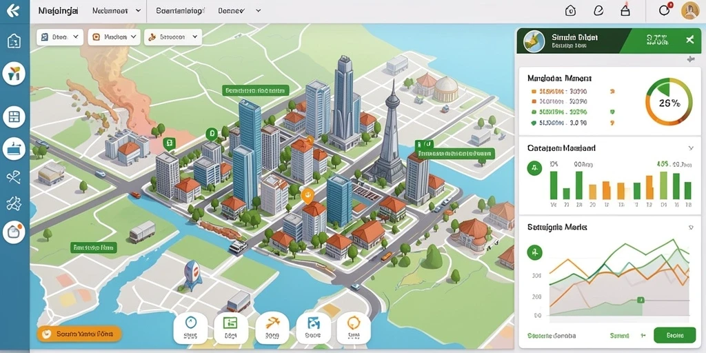Click the green button at panel bottom
This screenshot has width=706, height=353.
674,336
